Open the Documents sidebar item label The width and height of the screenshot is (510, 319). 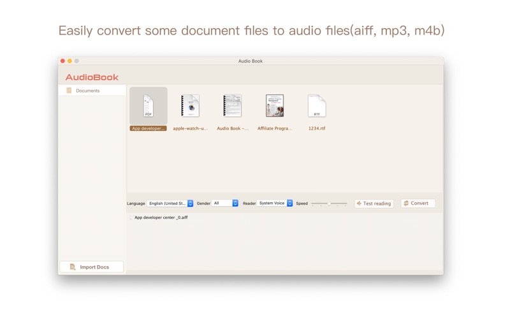[88, 91]
